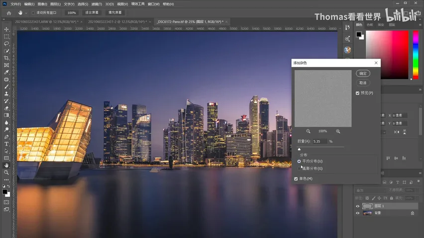Toggle the layer filter on/off switch

[419, 181]
